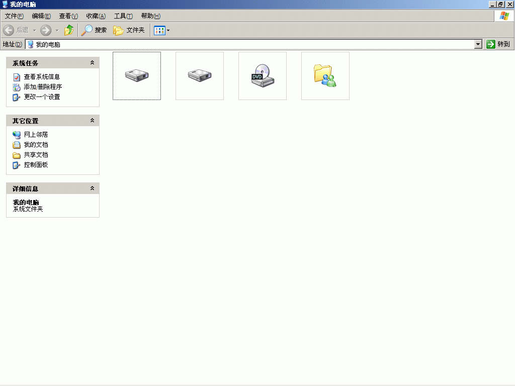Collapse the 其它位置 panel
515x386 pixels.
(x=93, y=121)
